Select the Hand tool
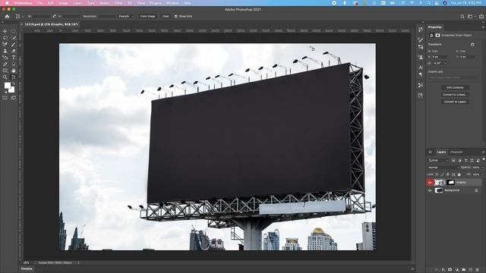This screenshot has height=273, width=486. [14, 71]
